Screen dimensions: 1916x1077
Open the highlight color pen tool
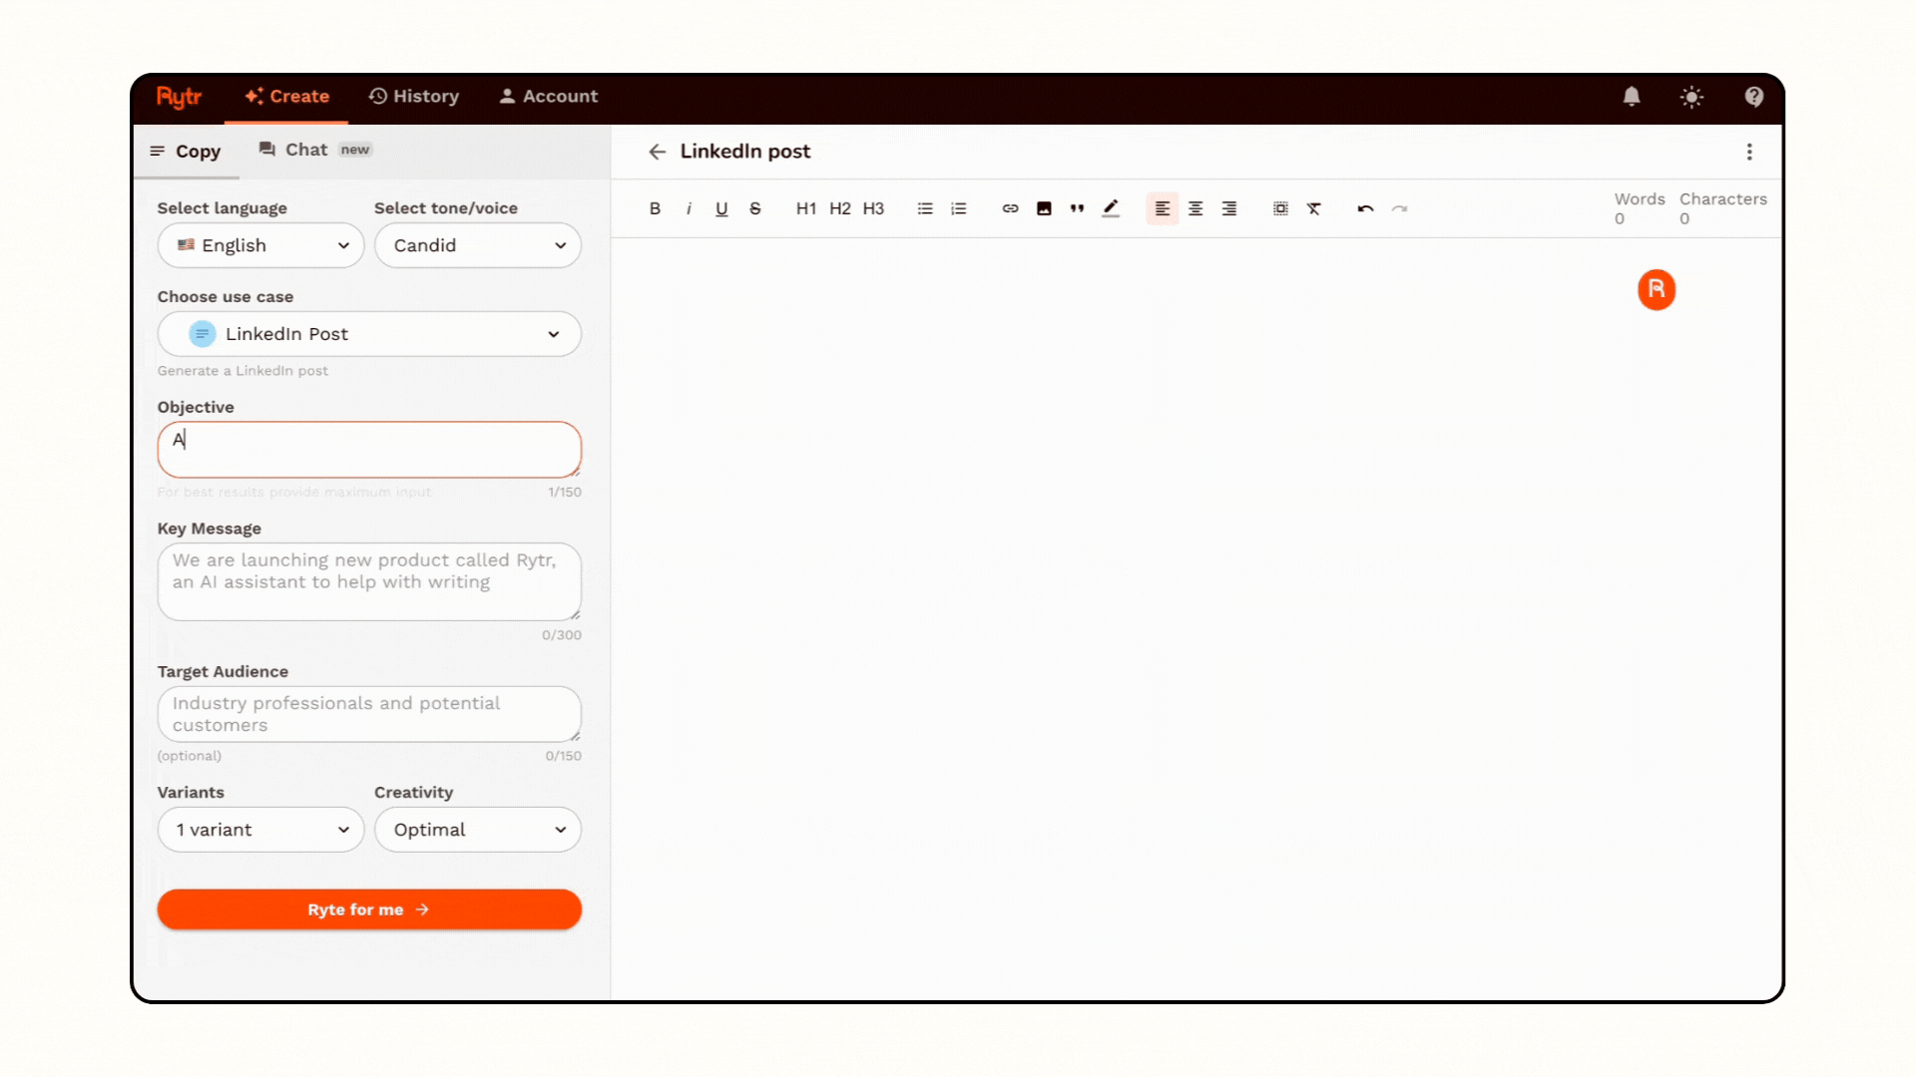click(1111, 208)
